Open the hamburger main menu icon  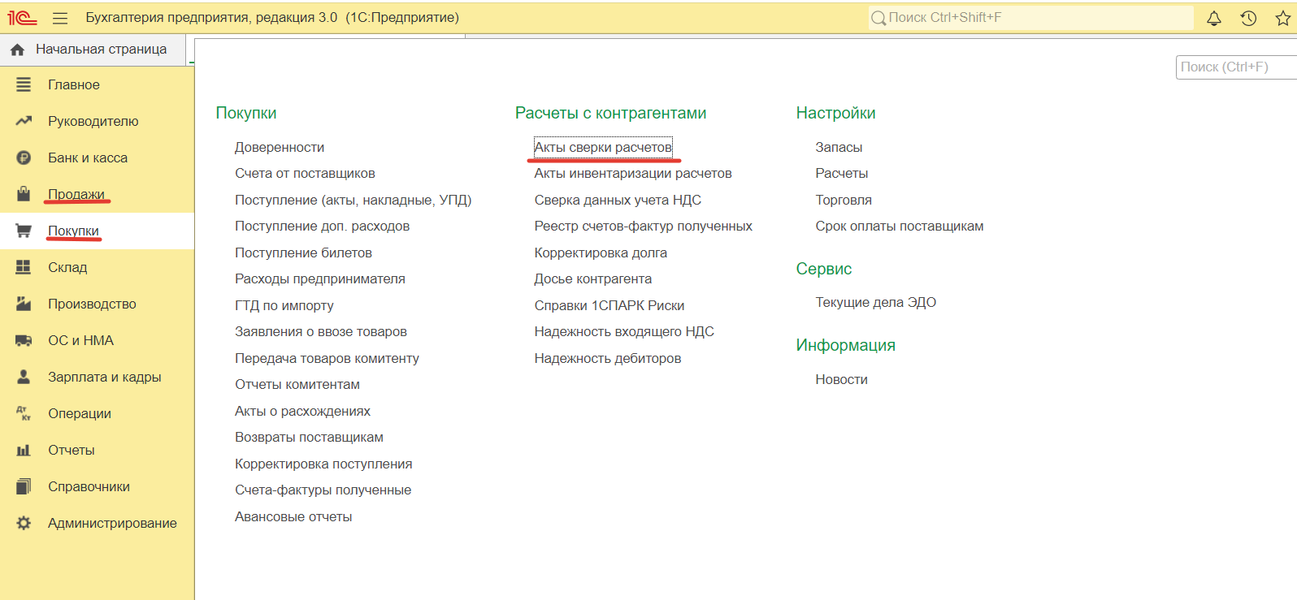click(x=60, y=18)
